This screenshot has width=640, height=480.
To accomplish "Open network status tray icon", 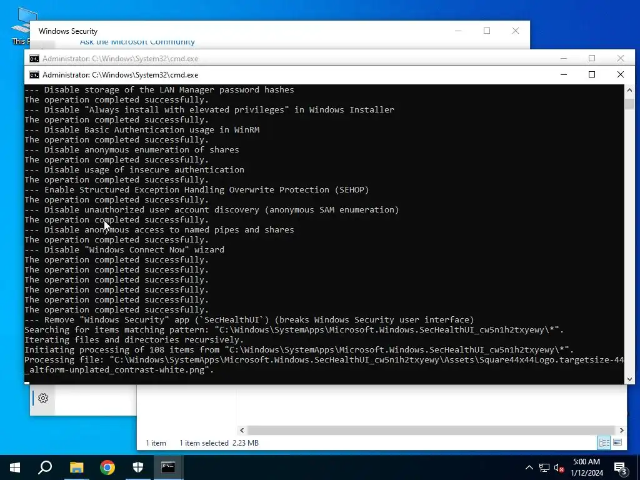I will click(544, 467).
